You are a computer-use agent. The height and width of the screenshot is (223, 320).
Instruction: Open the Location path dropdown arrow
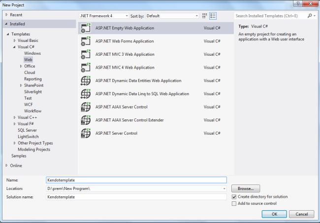coord(224,188)
